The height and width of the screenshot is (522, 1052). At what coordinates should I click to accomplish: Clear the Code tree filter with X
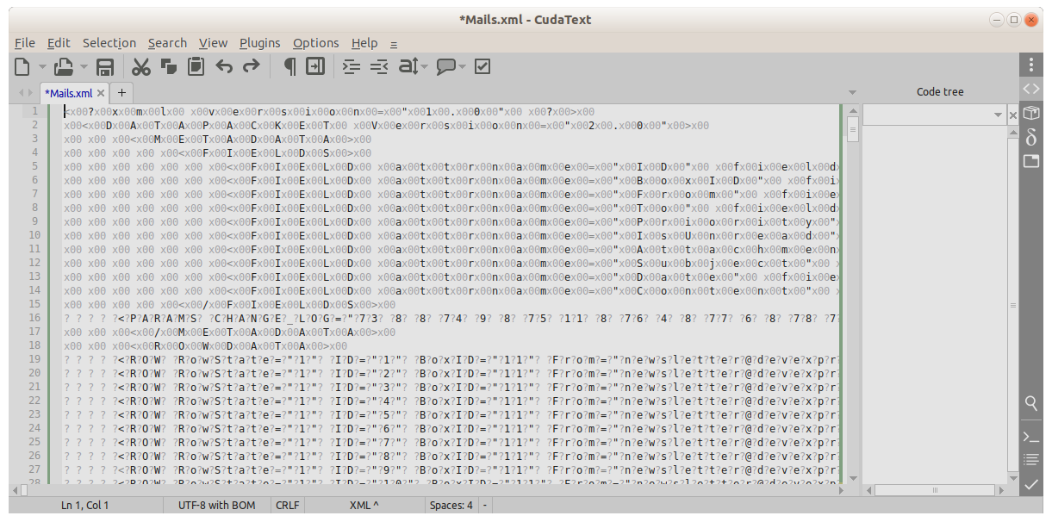1012,115
